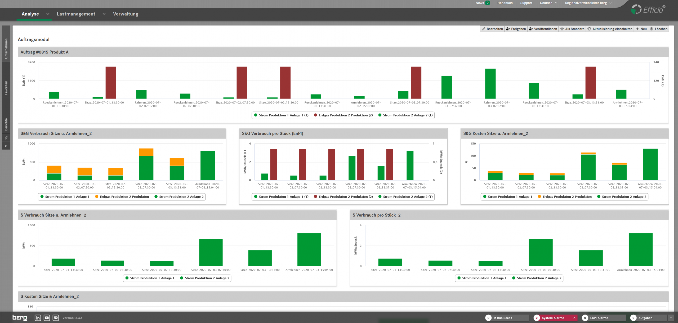Click the S&G Verbrauch pro Stück (EnPI) title
Image resolution: width=678 pixels, height=323 pixels.
(x=273, y=133)
